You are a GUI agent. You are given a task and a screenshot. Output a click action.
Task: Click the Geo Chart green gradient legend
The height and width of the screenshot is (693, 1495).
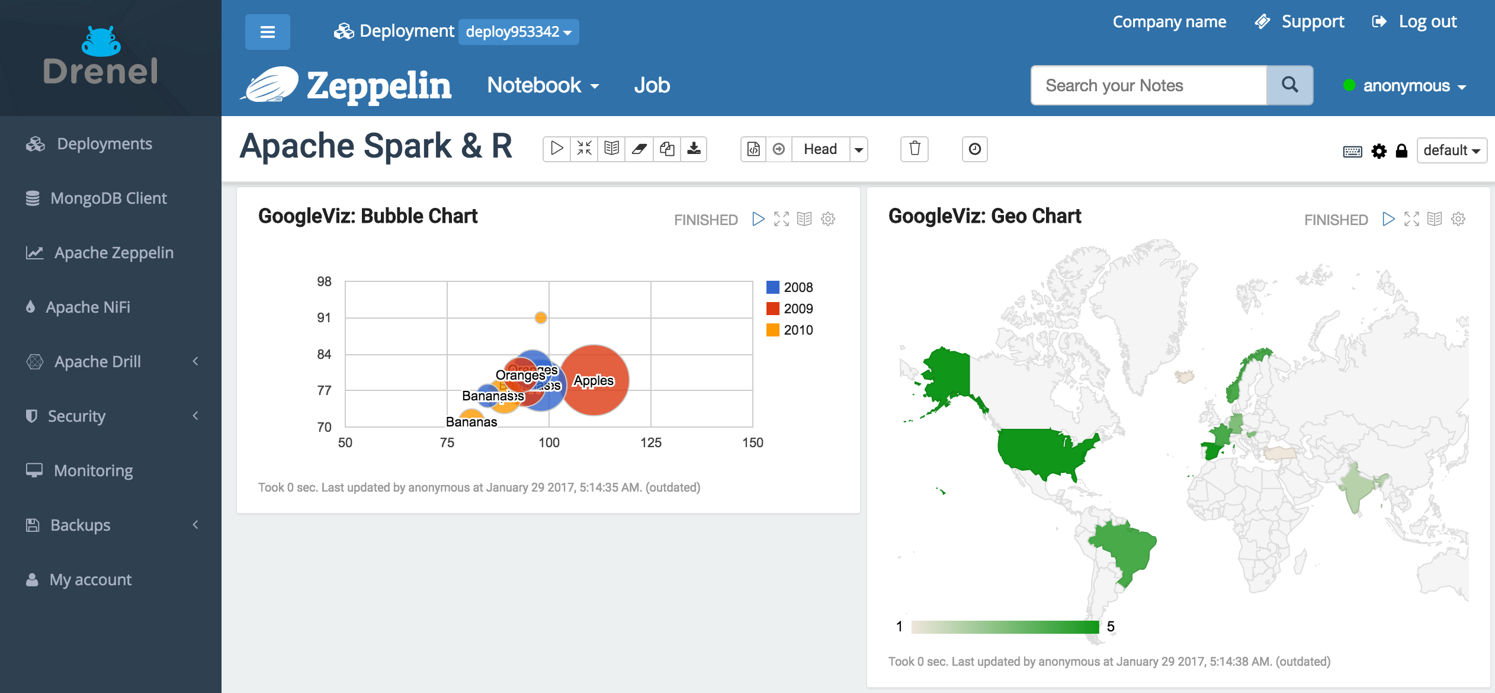(x=1005, y=627)
